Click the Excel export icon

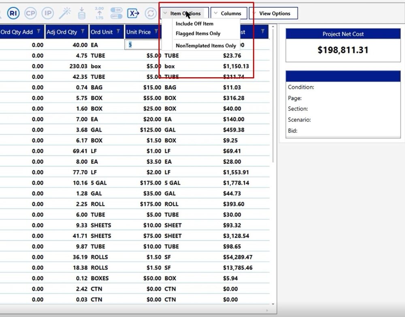pyautogui.click(x=133, y=13)
